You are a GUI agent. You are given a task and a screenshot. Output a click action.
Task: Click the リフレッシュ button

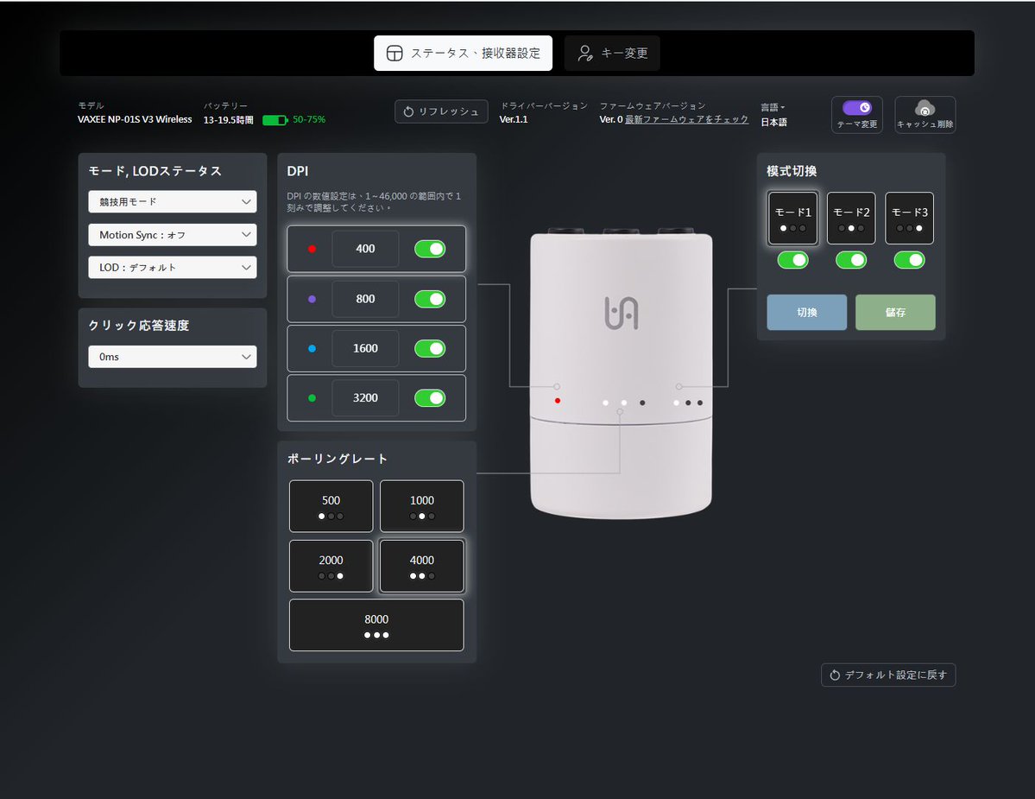pos(441,111)
